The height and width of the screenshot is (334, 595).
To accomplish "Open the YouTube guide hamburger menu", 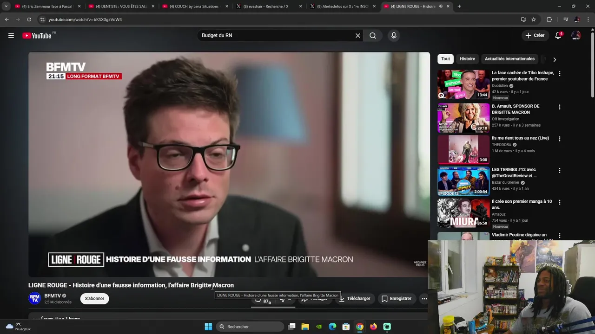I will (11, 36).
